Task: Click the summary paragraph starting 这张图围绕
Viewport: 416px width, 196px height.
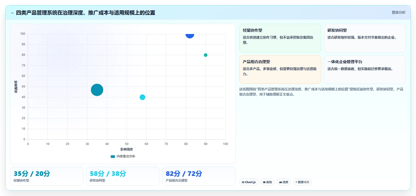Action: 321,92
